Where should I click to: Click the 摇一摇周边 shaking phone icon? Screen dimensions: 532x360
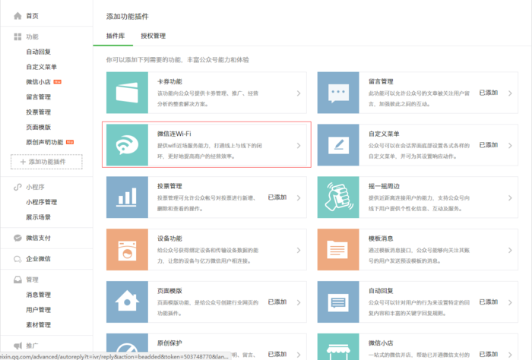click(337, 197)
